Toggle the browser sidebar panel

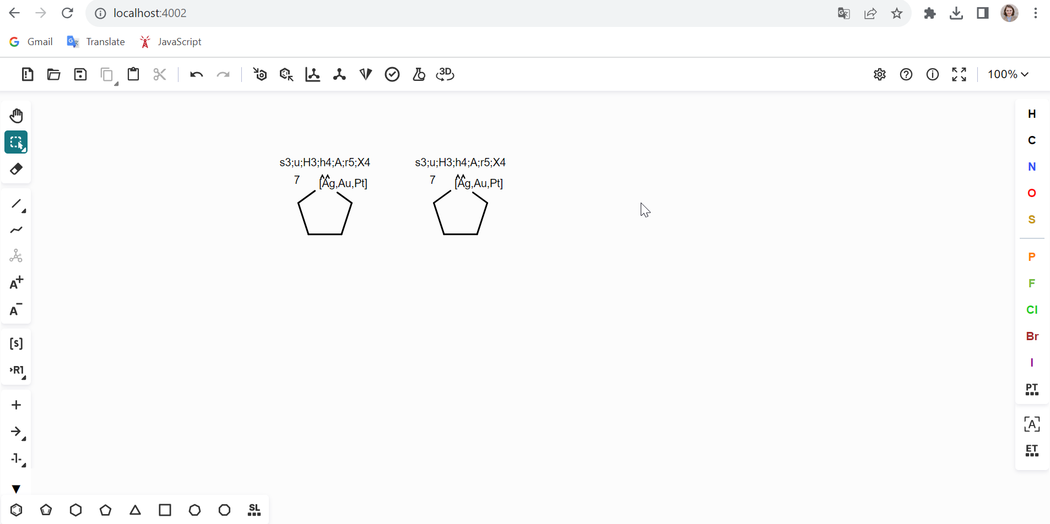pyautogui.click(x=983, y=13)
